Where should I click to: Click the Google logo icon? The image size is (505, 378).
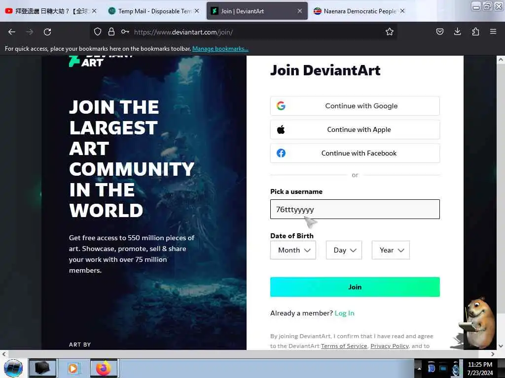(281, 106)
